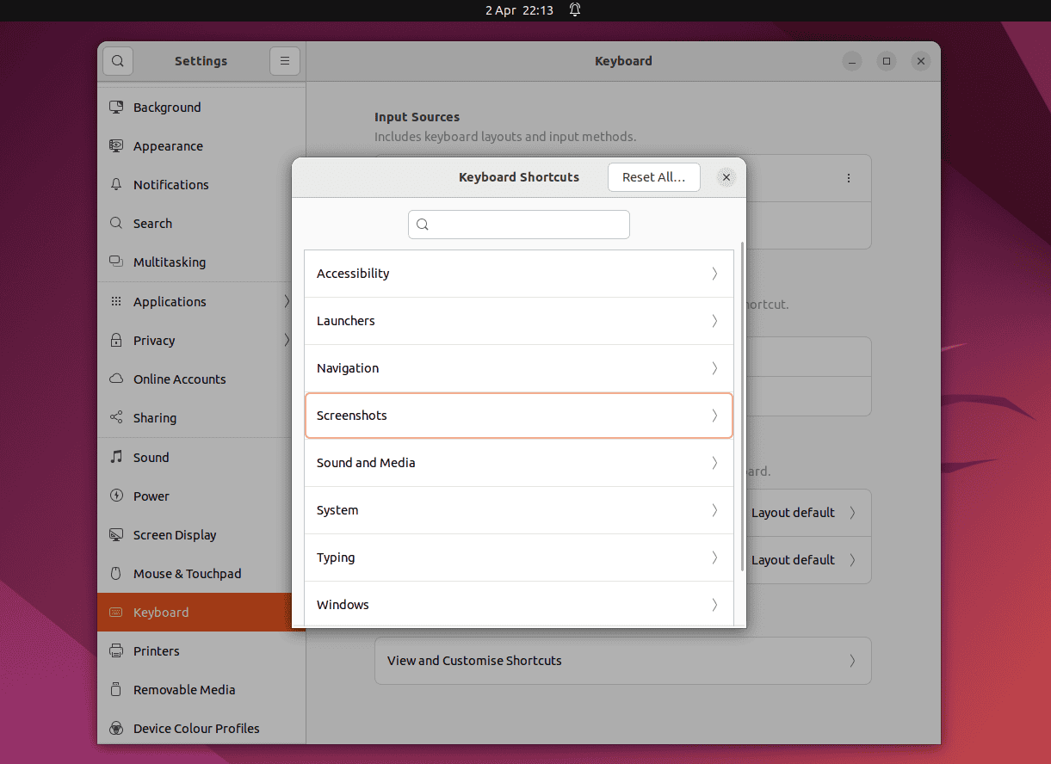Click the Input Sources heading text
Viewport: 1051px width, 764px height.
[x=417, y=117]
